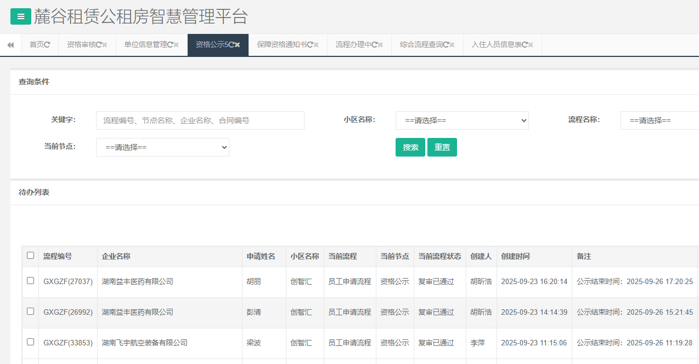This screenshot has height=364, width=699.
Task: Open the 小区名称 dropdown
Action: [461, 120]
